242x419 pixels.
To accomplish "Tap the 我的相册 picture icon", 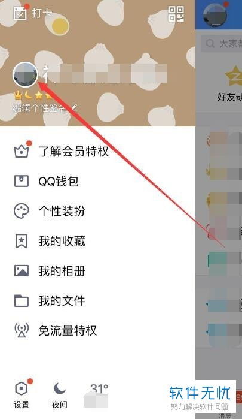I will 22,271.
